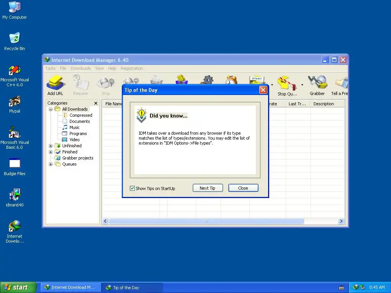Open the Tasks menu
391x293 pixels.
[50, 68]
